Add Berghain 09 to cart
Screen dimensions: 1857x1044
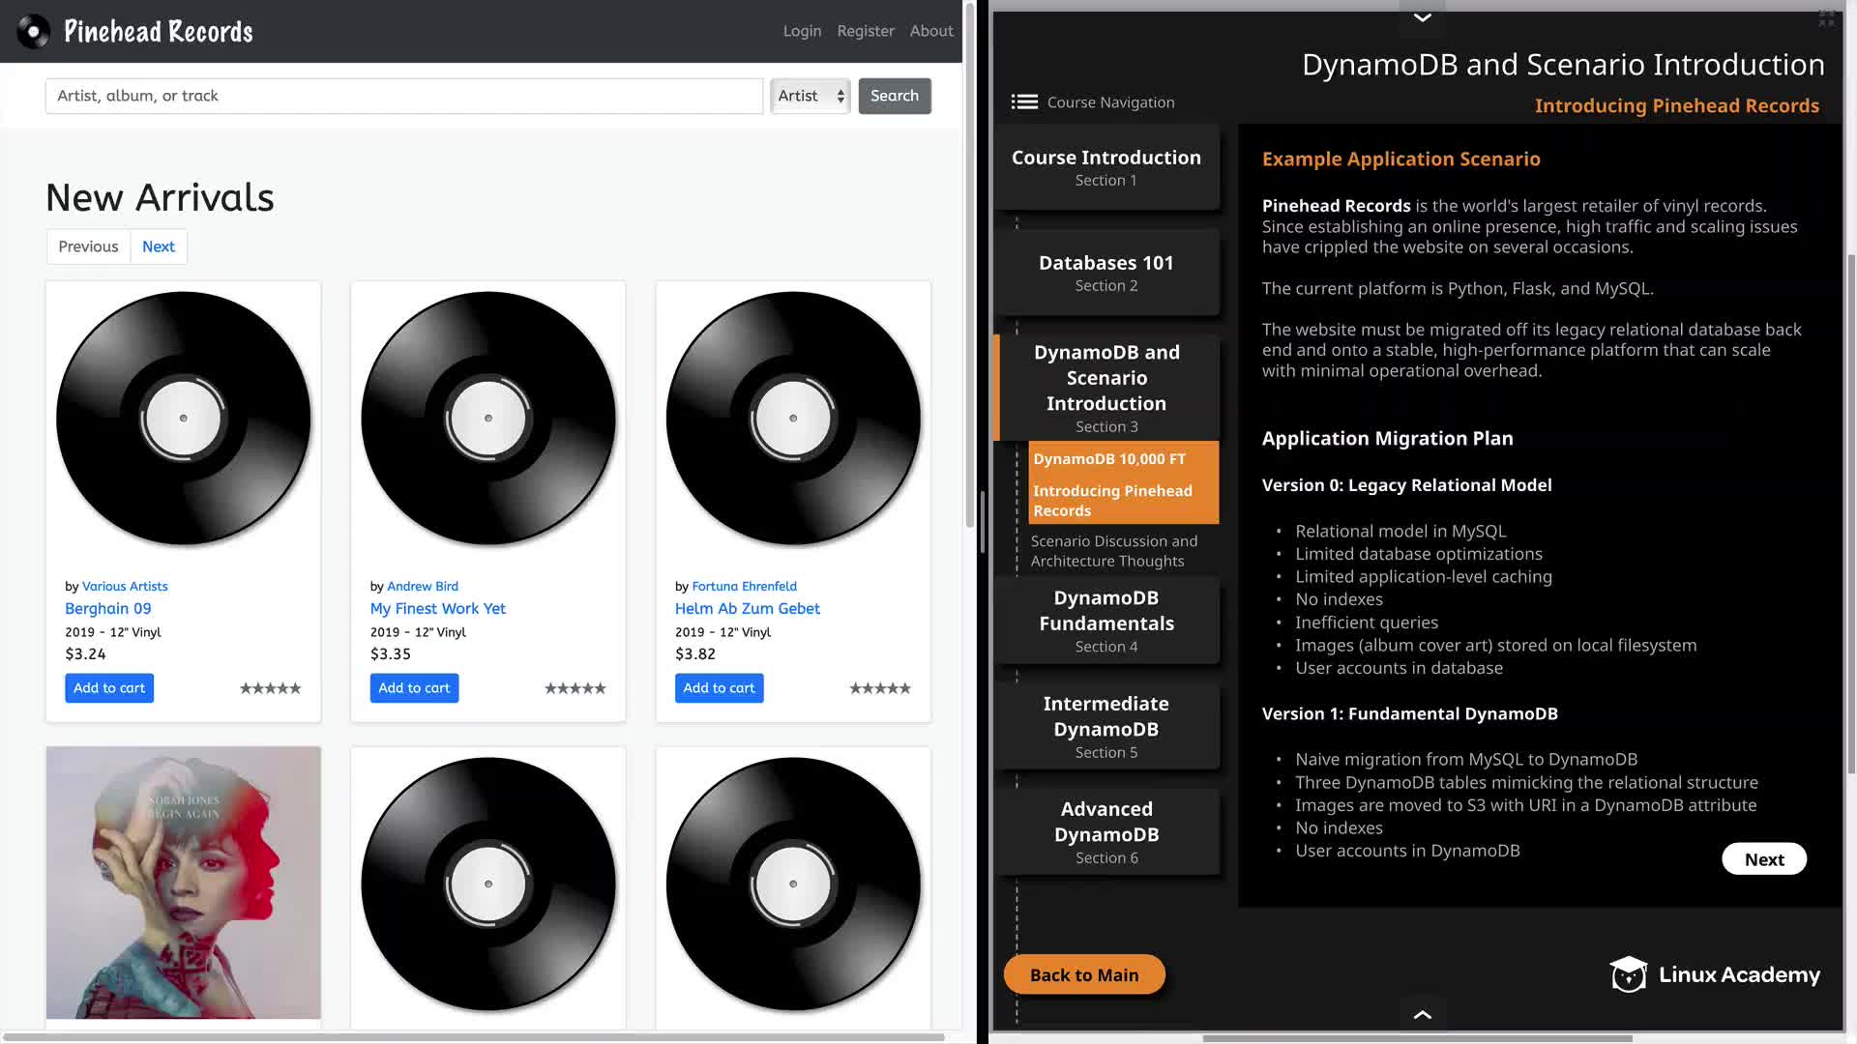click(x=109, y=688)
